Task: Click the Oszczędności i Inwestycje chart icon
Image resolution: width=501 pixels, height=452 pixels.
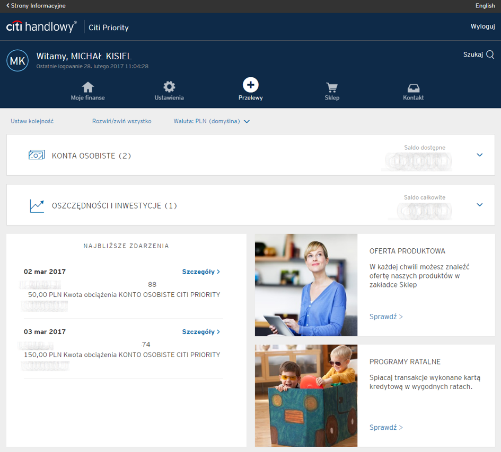Action: pyautogui.click(x=37, y=205)
